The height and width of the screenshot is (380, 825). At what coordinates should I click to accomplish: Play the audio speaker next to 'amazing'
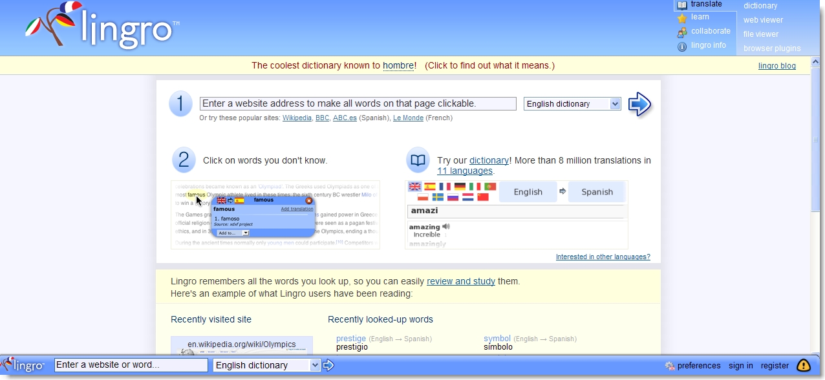click(x=446, y=227)
